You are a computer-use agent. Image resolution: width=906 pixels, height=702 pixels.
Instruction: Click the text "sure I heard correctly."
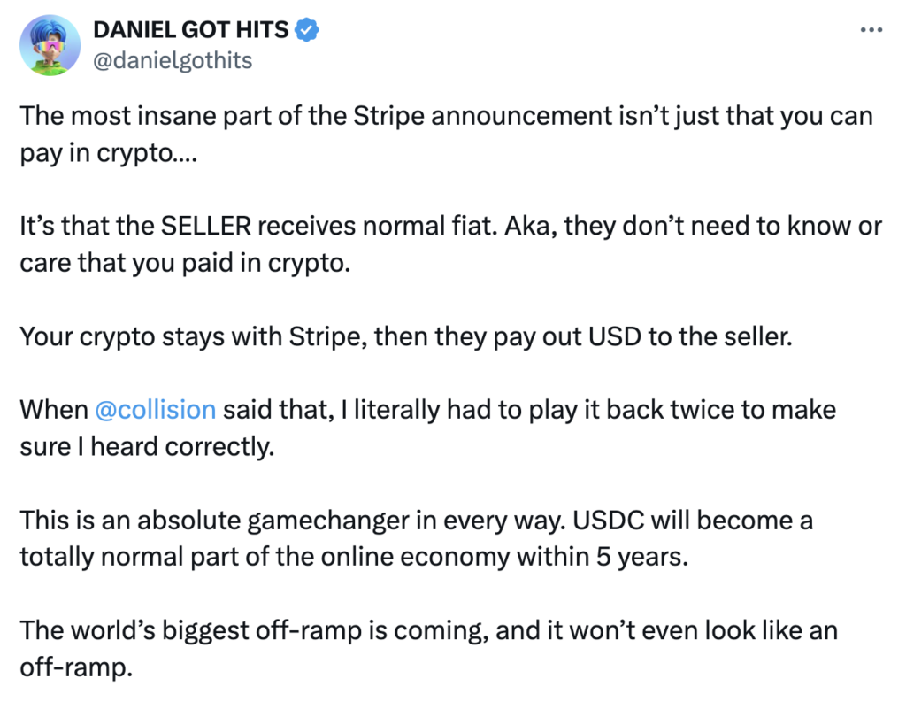click(146, 447)
